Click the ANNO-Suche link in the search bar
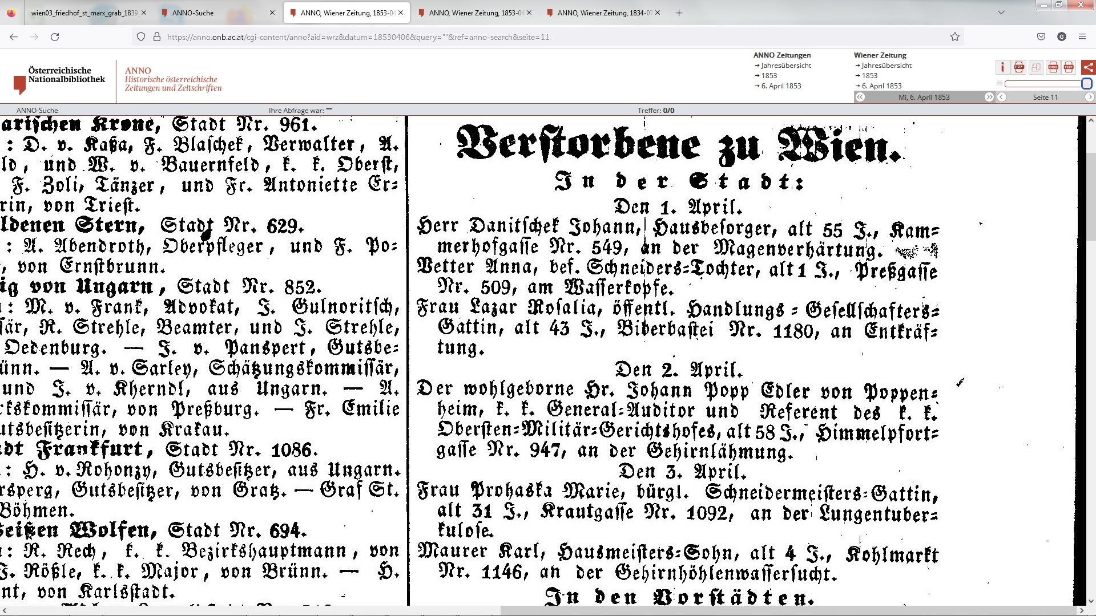 point(37,111)
